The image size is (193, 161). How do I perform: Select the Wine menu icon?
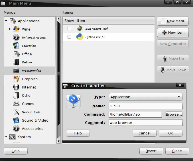pyautogui.click(x=16, y=29)
